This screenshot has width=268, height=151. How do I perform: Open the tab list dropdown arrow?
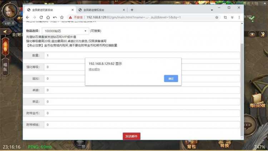tap(212, 10)
